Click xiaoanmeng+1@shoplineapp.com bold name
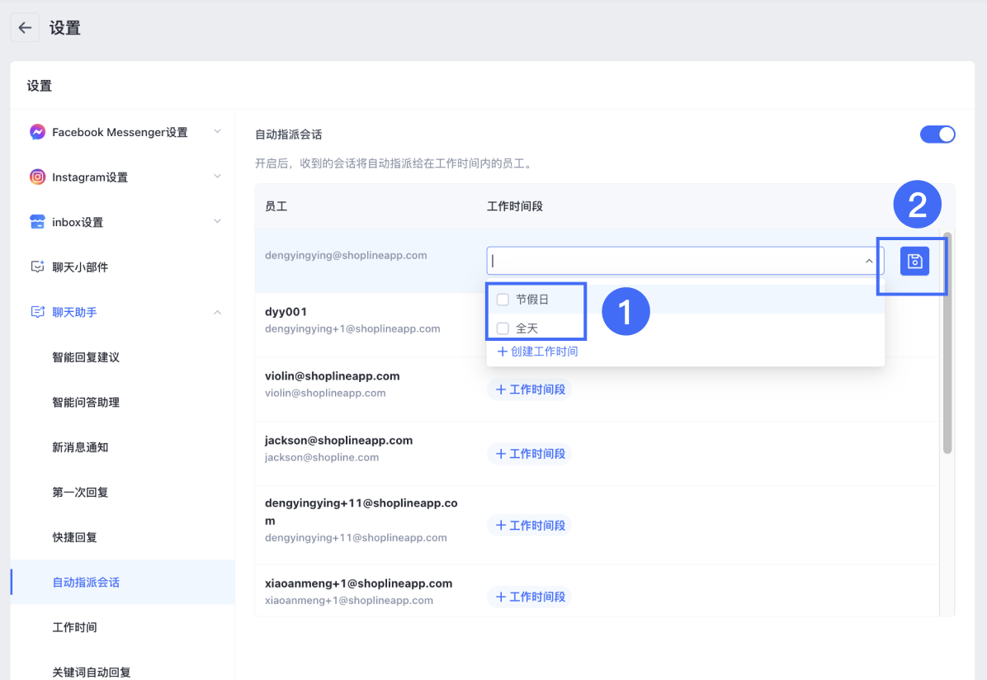This screenshot has width=987, height=680. pos(359,583)
